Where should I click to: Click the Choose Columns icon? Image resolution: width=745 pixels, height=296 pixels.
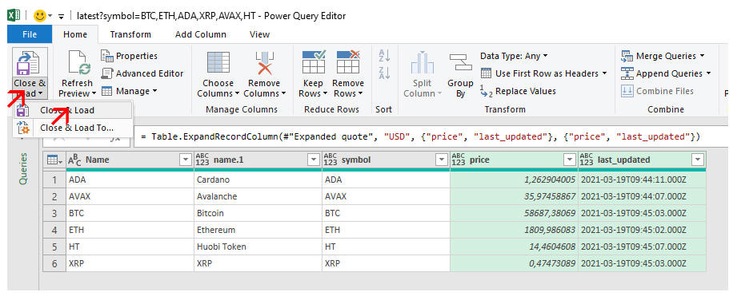click(218, 62)
